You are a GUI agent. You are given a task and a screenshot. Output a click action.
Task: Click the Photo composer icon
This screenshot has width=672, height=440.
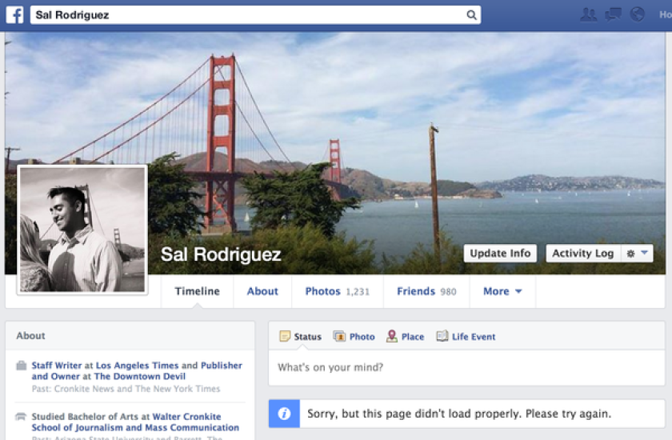click(339, 336)
